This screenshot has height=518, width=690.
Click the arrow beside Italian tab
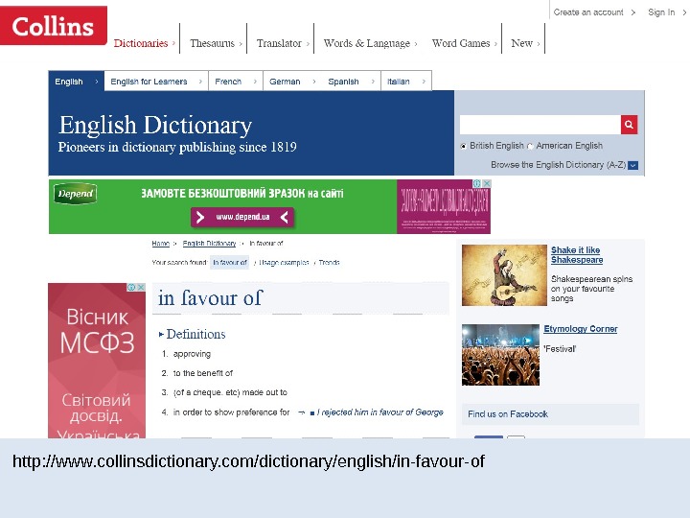pos(424,82)
